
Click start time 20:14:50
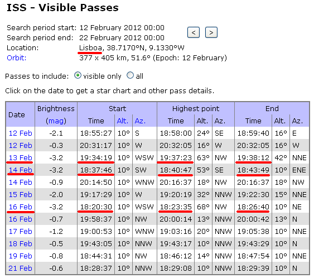[x=96, y=183]
